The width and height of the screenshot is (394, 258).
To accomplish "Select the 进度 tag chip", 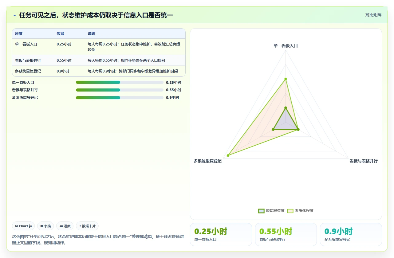I will 65,226.
